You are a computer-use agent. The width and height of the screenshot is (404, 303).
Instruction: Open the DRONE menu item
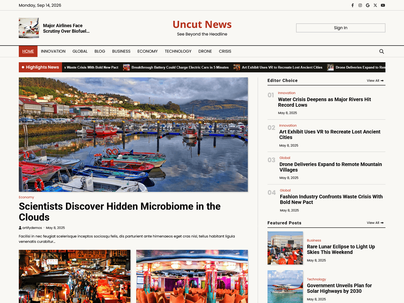(205, 52)
